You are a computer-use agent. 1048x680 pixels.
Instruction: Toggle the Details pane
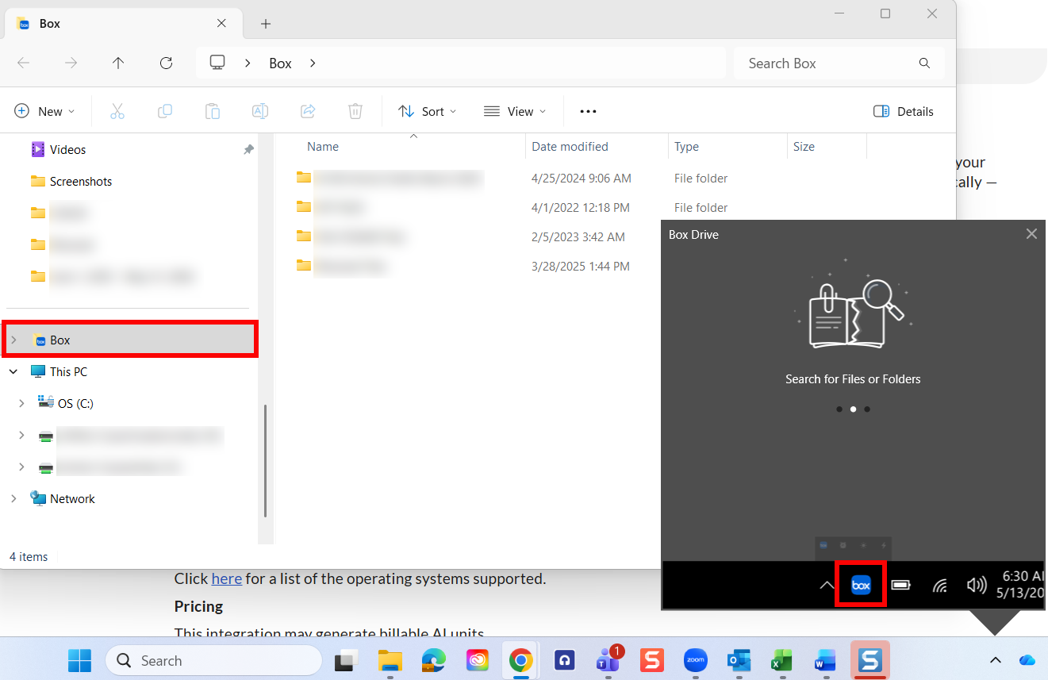pyautogui.click(x=904, y=111)
